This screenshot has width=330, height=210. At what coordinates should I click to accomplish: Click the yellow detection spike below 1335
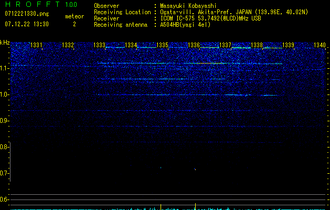click(x=161, y=207)
